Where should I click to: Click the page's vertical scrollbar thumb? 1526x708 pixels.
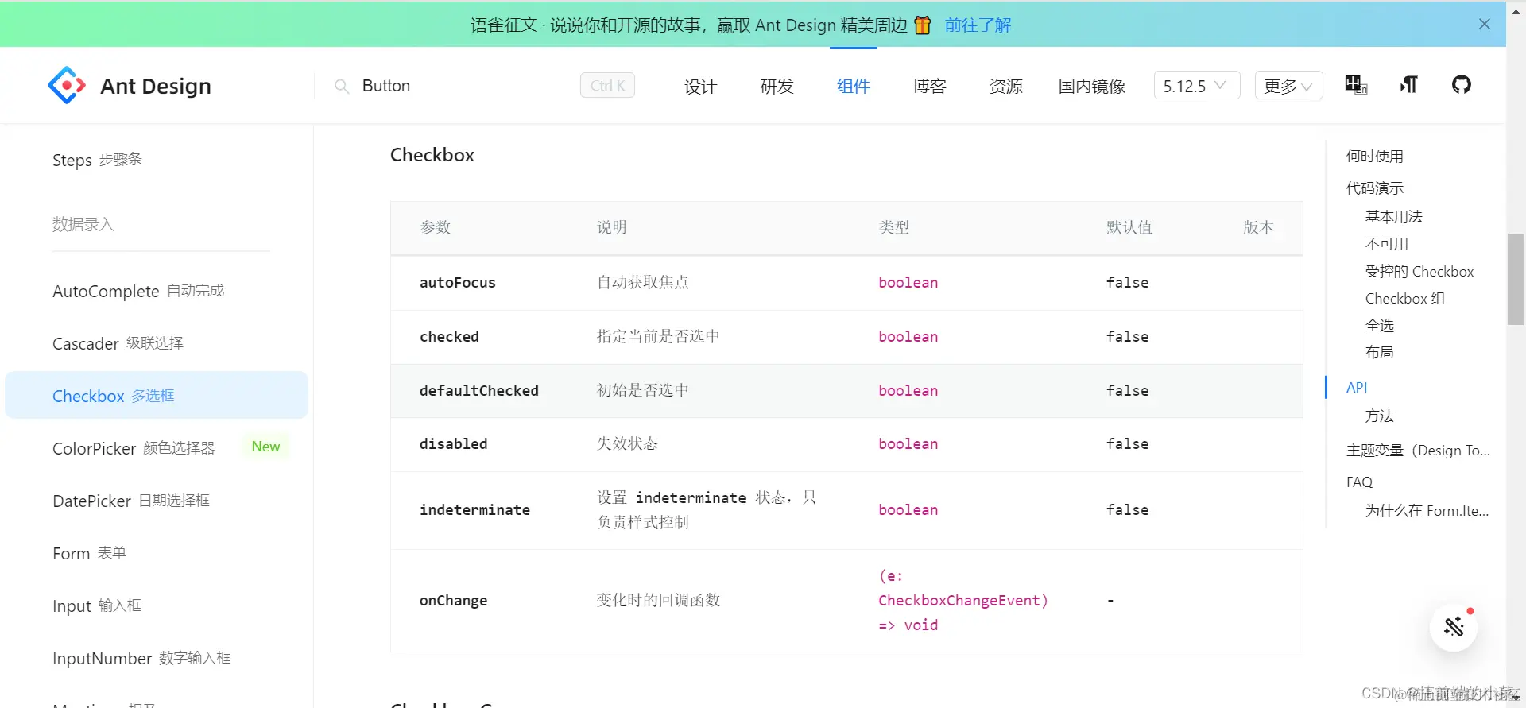[1516, 279]
